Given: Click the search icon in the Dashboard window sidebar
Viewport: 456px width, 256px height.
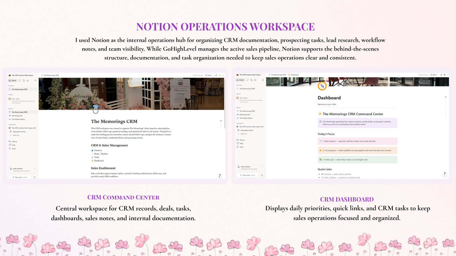Looking at the screenshot, I should [263, 80].
